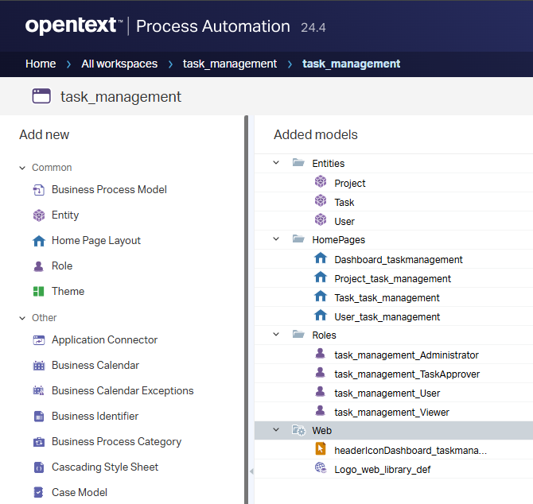Viewport: 533px width, 504px height.
Task: Collapse the Common section
Action: (22, 168)
